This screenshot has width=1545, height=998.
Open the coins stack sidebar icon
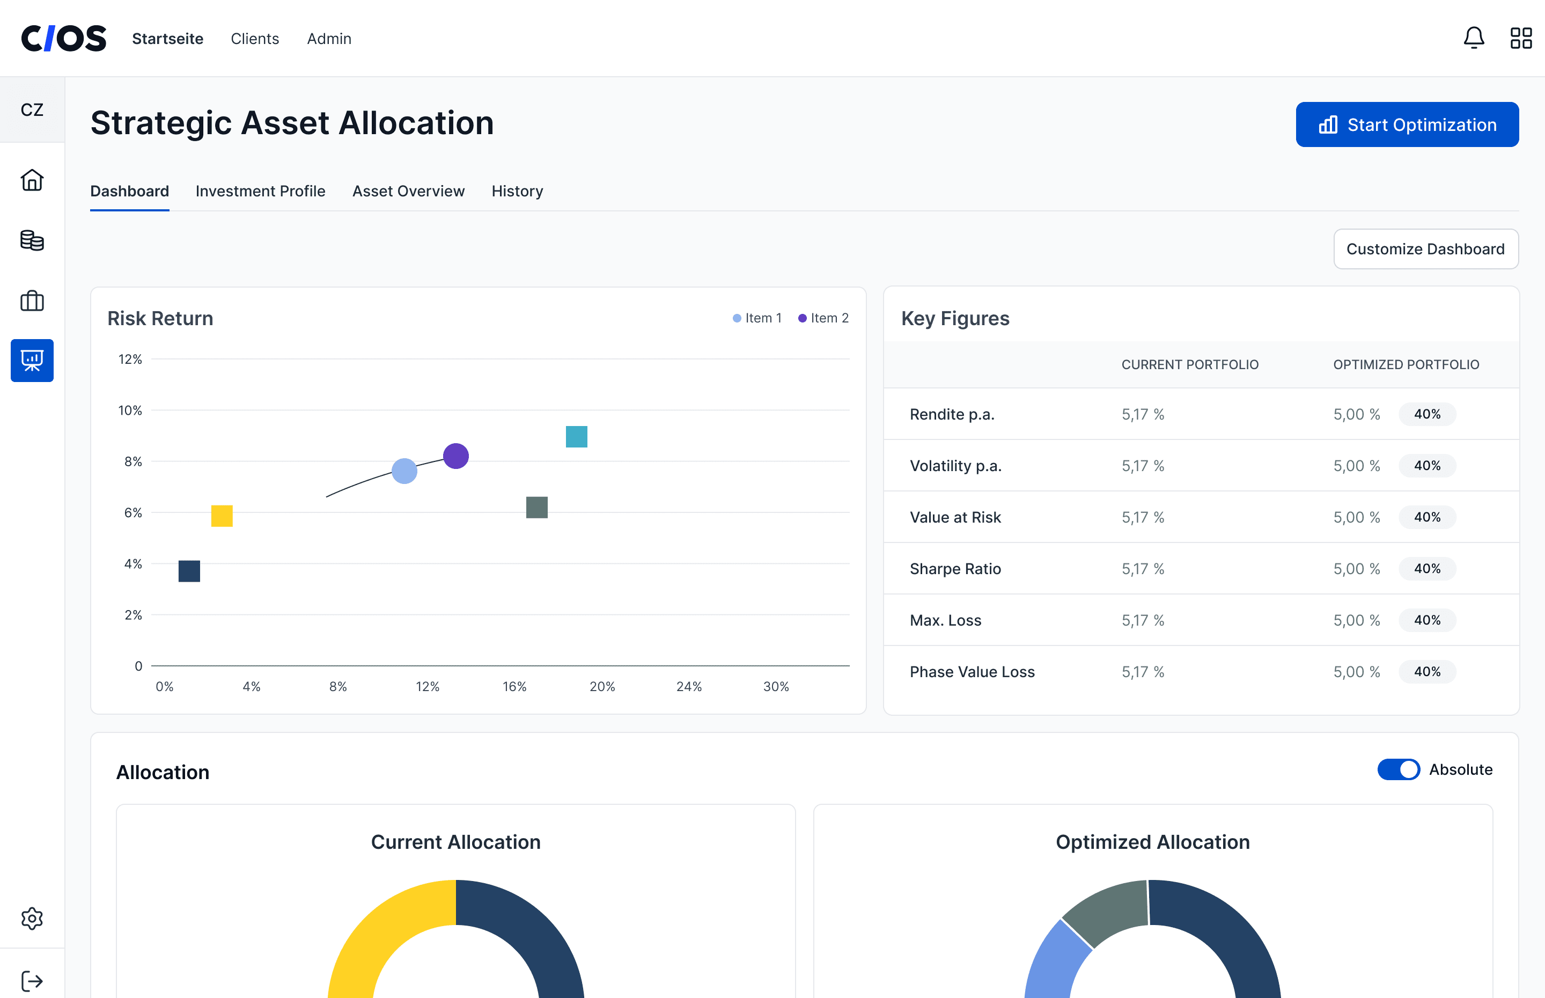pyautogui.click(x=32, y=240)
